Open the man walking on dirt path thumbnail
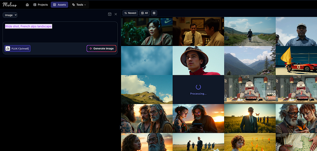This screenshot has width=317, height=151. [250, 31]
